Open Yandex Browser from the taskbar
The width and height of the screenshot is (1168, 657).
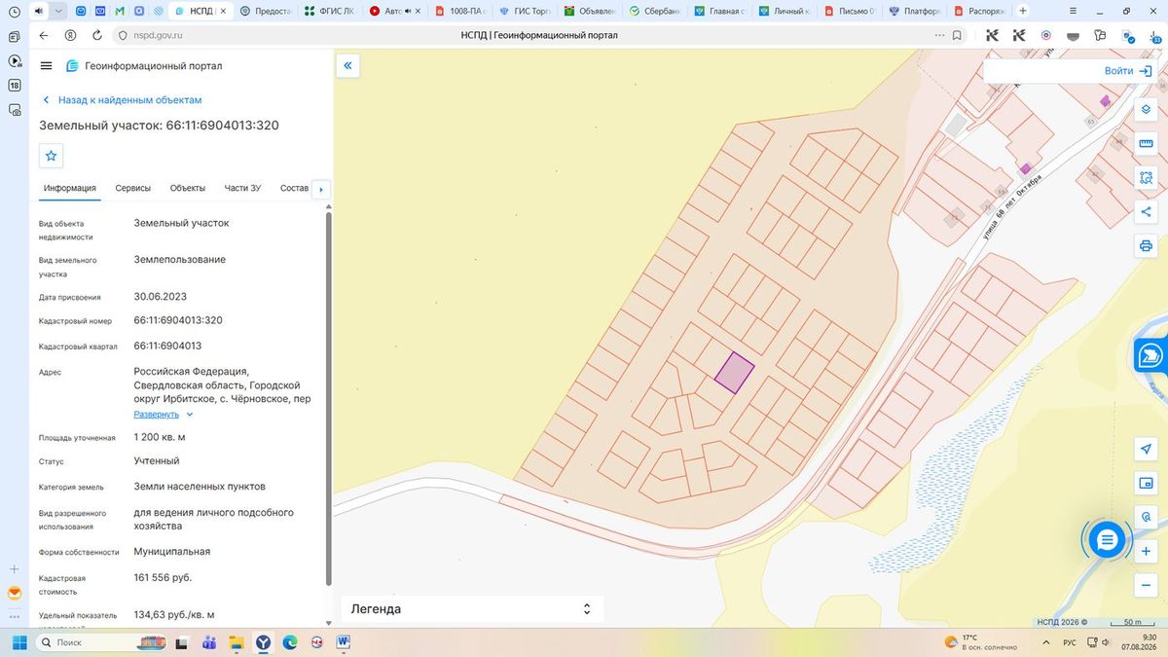point(264,642)
